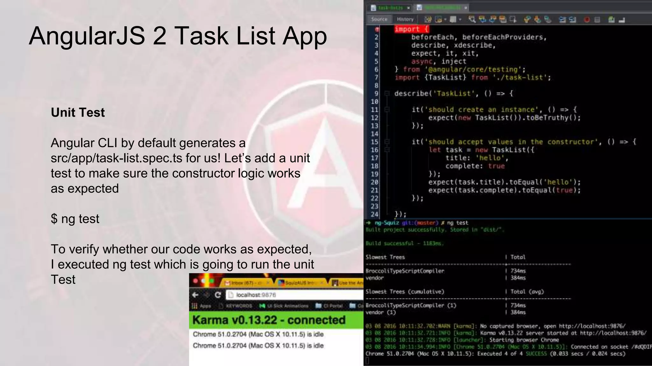Click the red Start Macro Recording icon

click(x=587, y=20)
